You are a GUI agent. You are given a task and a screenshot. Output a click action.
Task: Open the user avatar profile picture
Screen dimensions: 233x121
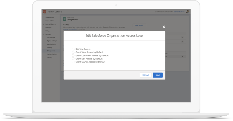pyautogui.click(x=187, y=12)
